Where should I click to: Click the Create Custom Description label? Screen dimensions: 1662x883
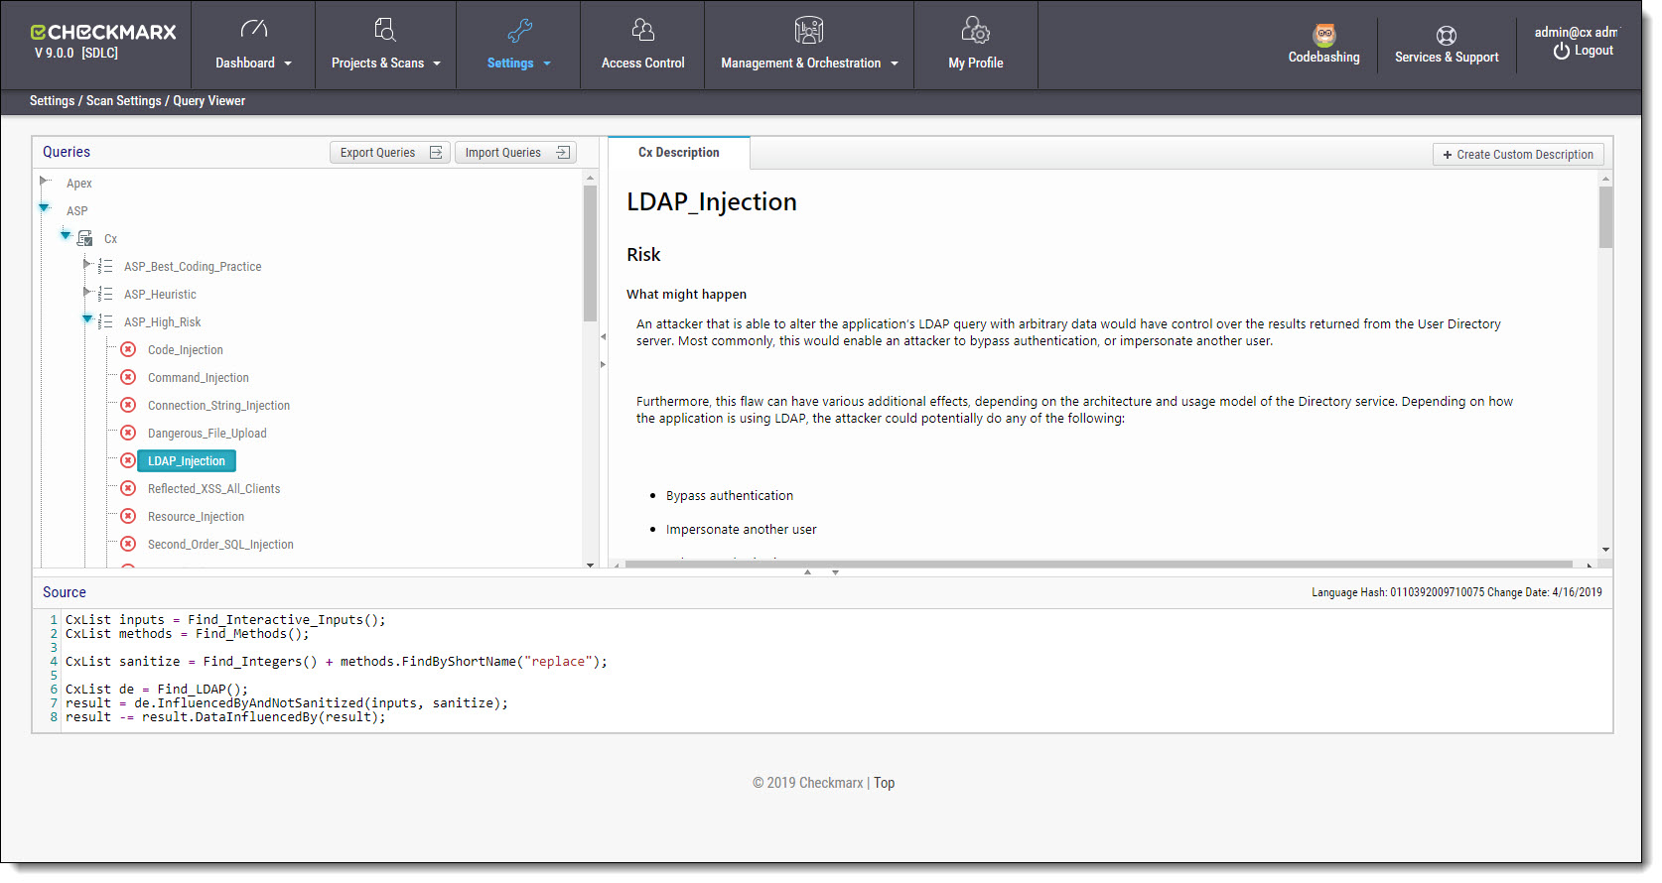pos(1525,155)
